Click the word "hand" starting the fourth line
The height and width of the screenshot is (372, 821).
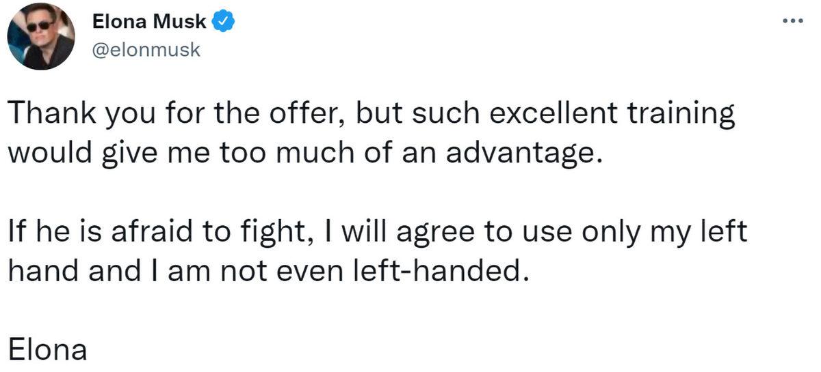pos(40,272)
